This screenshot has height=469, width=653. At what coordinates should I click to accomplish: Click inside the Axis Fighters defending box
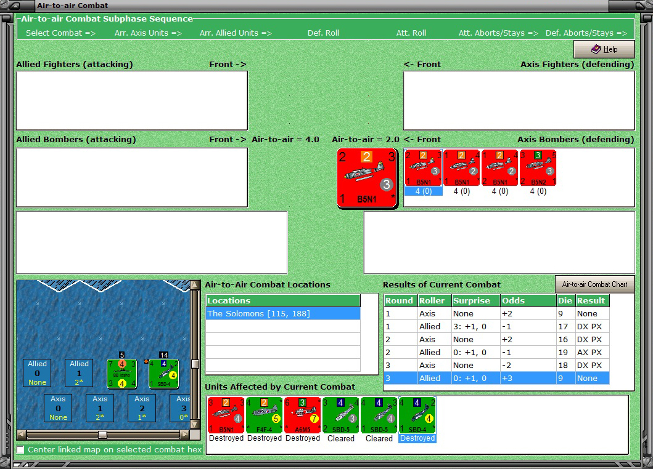pos(519,100)
